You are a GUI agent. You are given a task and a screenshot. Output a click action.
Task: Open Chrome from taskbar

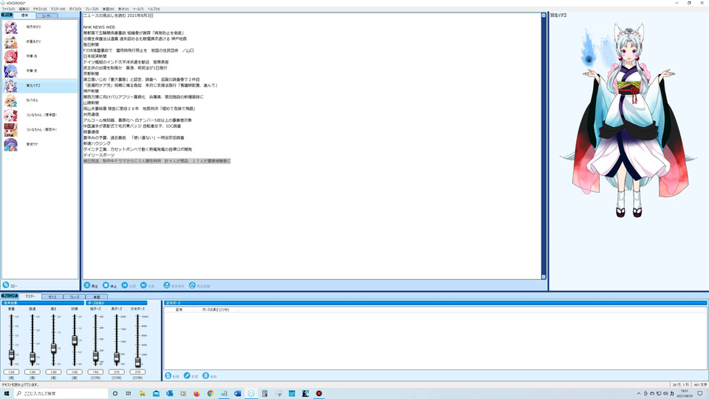click(x=210, y=394)
